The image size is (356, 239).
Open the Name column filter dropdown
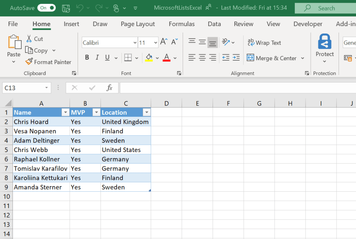coord(65,112)
